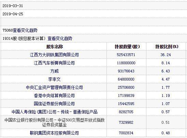Image resolution: width=187 pixels, height=138 pixels.
Task: Select share count 7329982
Action: point(126,122)
